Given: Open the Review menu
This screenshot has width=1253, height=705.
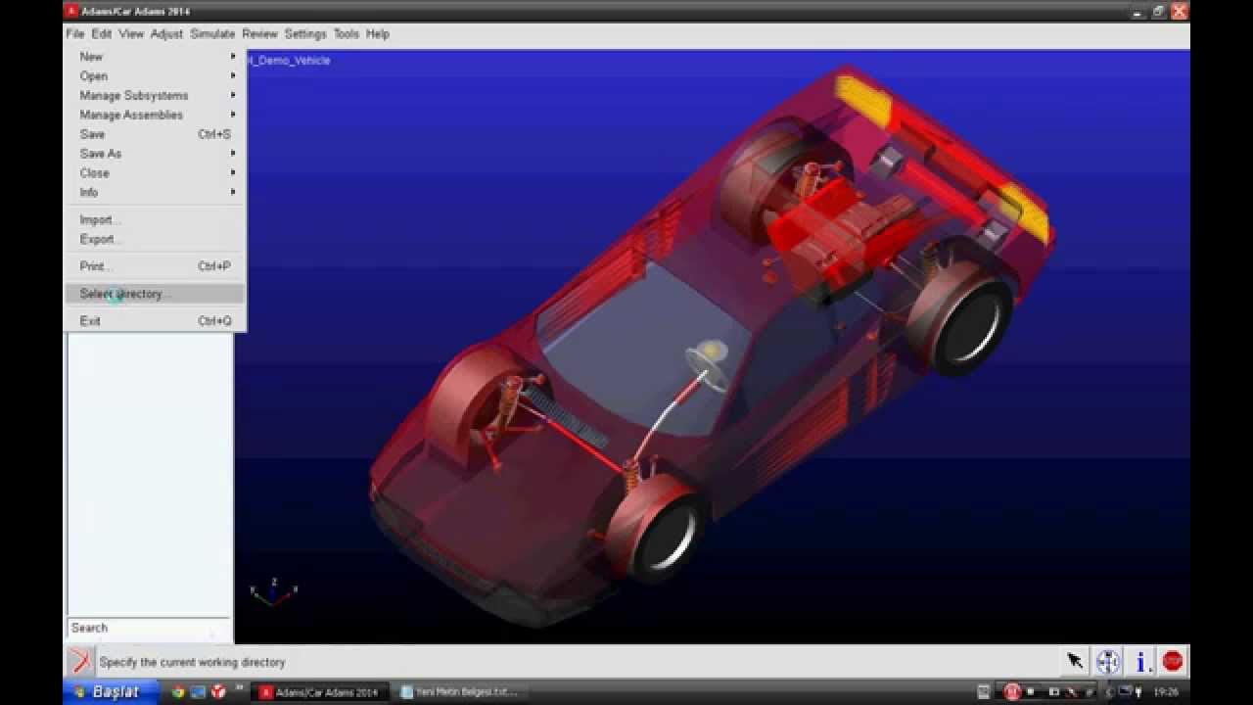Looking at the screenshot, I should (259, 33).
